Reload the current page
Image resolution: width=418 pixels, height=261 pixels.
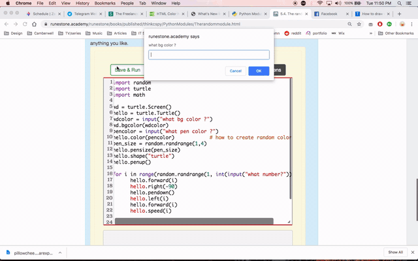point(25,24)
